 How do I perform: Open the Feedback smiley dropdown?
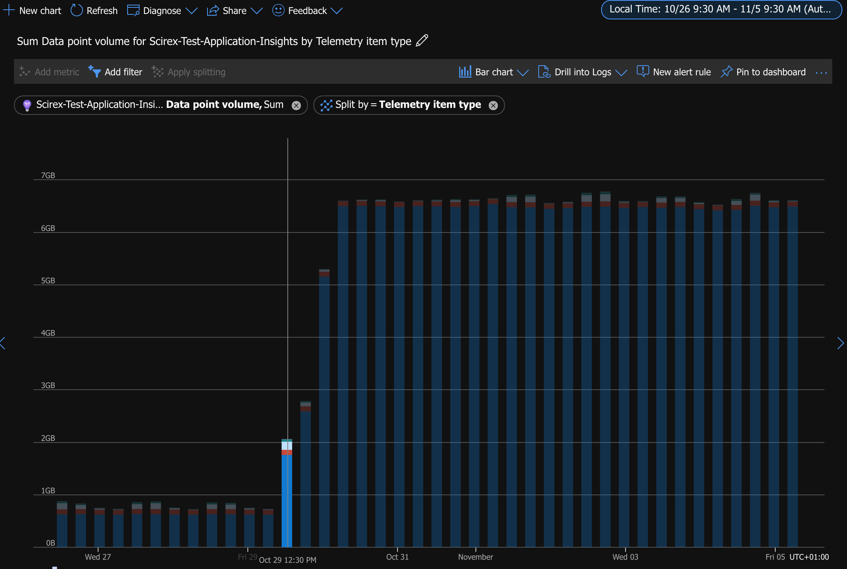click(308, 10)
